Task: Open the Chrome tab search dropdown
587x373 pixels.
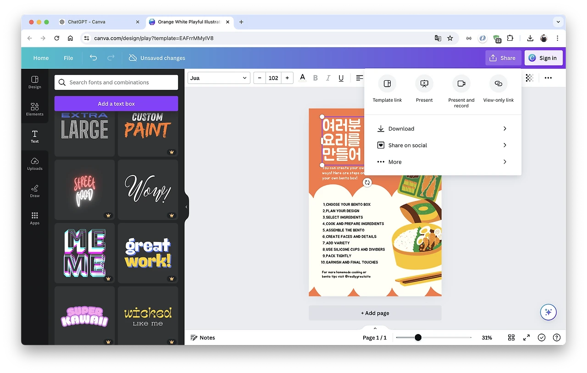Action: [558, 22]
